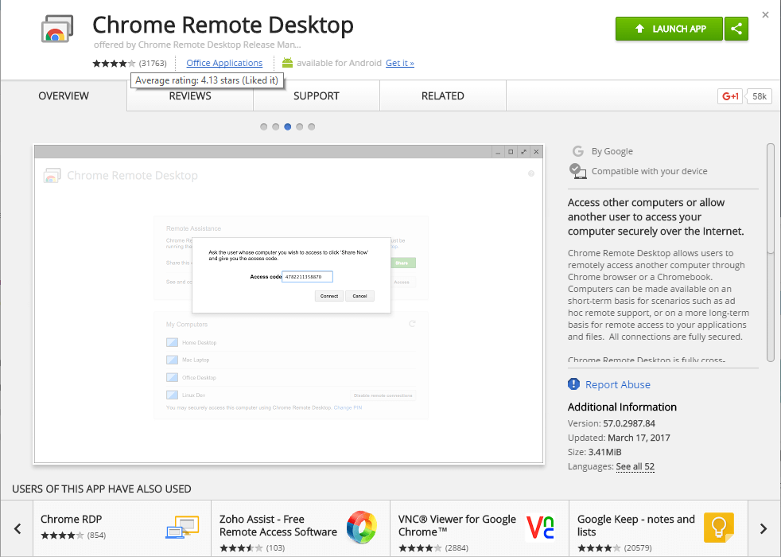Click the Chrome RDP star rating (854)
781x557 pixels.
(x=62, y=536)
